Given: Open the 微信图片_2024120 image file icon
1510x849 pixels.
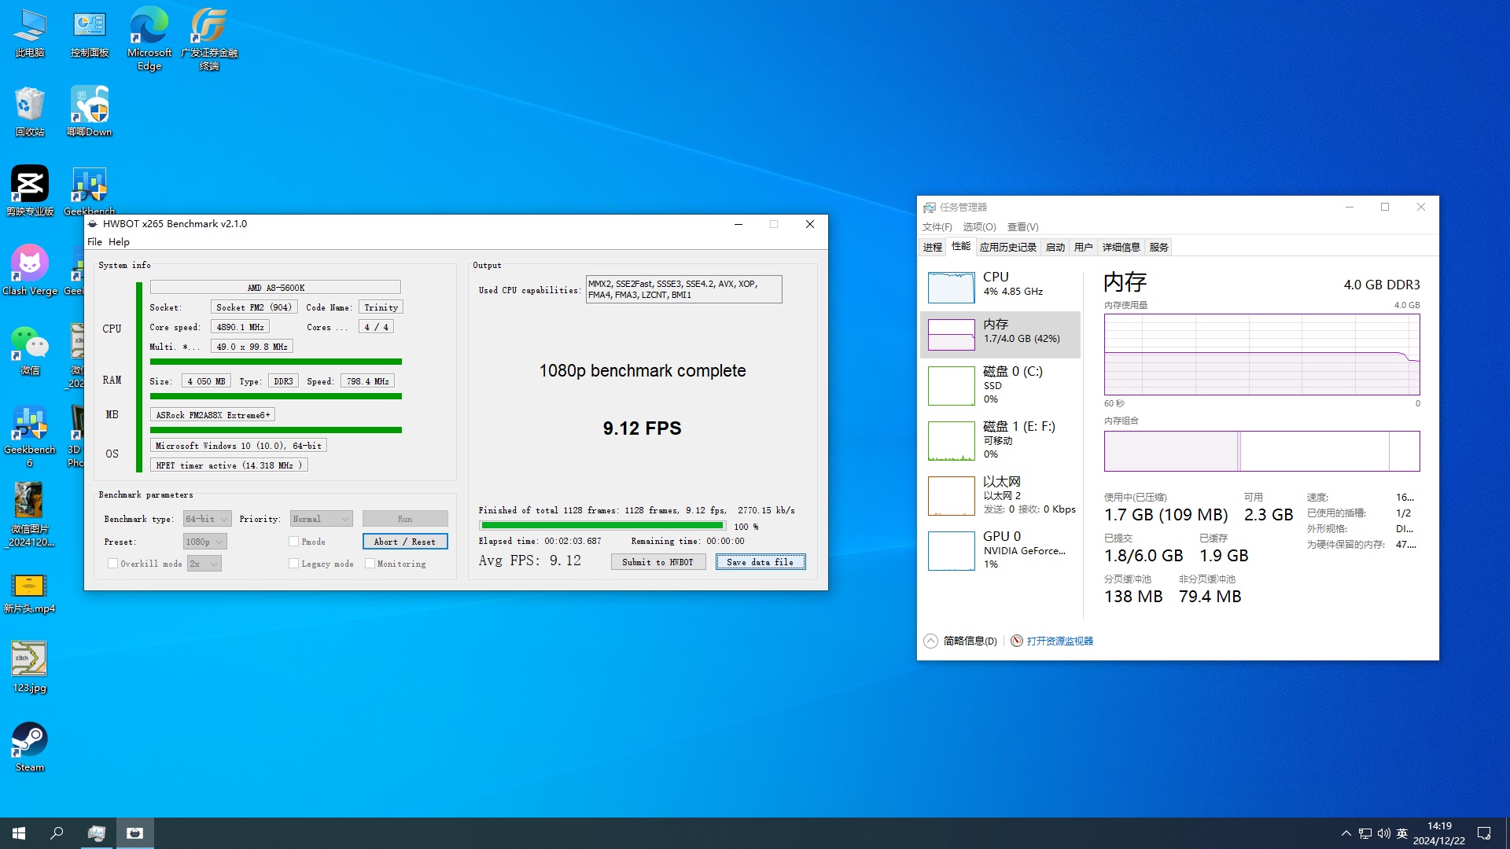Looking at the screenshot, I should (x=30, y=515).
